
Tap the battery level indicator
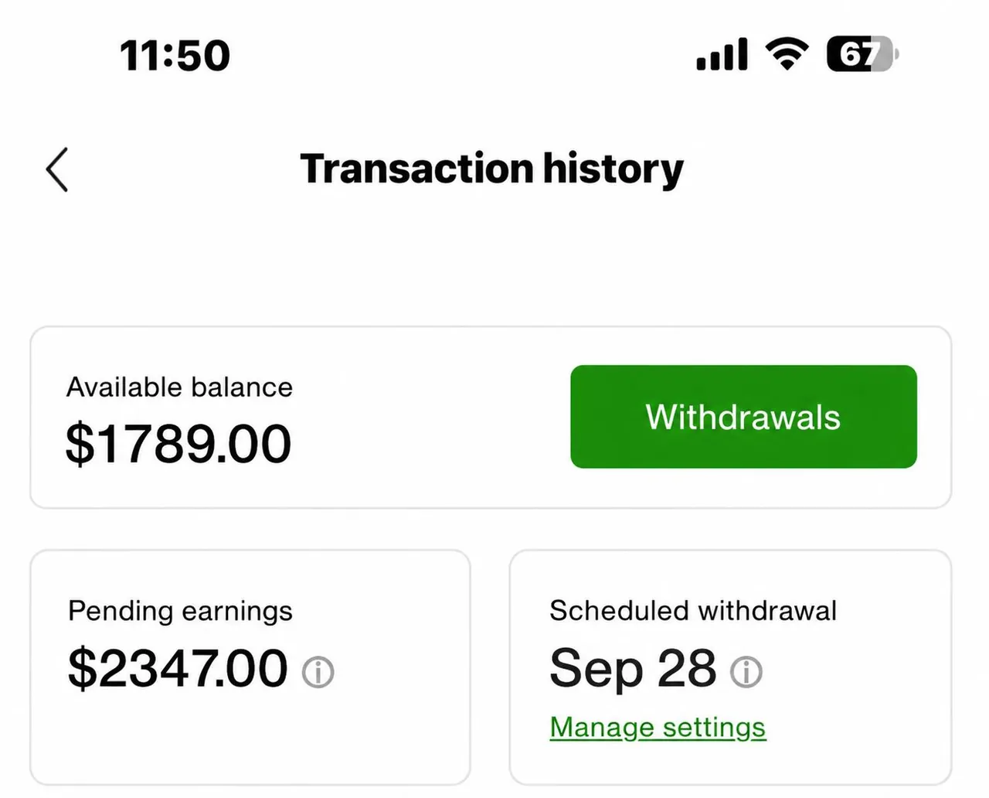862,54
